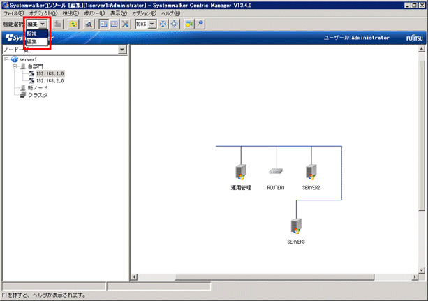Open the ノード一覧 tree selector dropdown
The height and width of the screenshot is (301, 428).
122,50
